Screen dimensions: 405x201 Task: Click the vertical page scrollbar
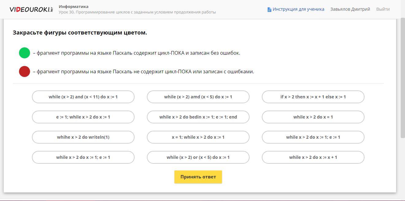click(403, 76)
